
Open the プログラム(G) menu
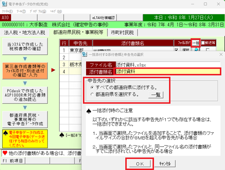tap(38, 11)
